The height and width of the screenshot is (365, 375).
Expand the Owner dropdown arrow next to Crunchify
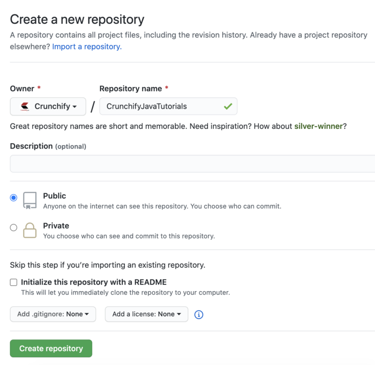(75, 107)
